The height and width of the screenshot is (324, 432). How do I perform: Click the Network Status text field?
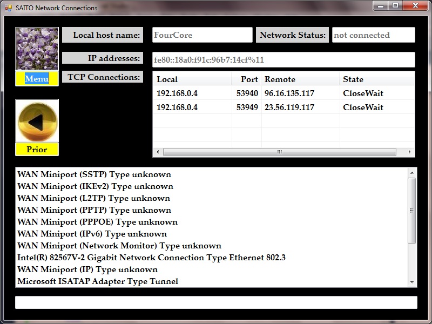373,35
